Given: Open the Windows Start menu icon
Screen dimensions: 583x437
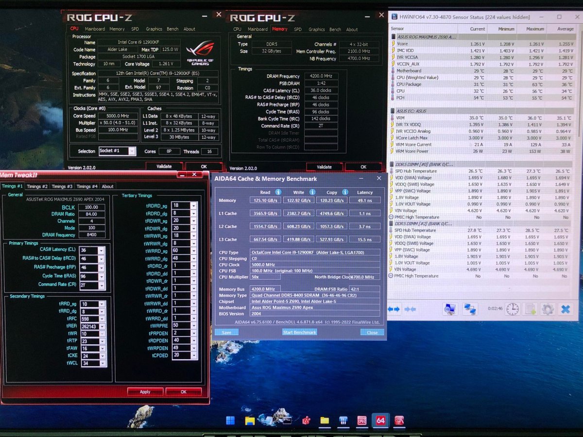Looking at the screenshot, I should [x=230, y=420].
